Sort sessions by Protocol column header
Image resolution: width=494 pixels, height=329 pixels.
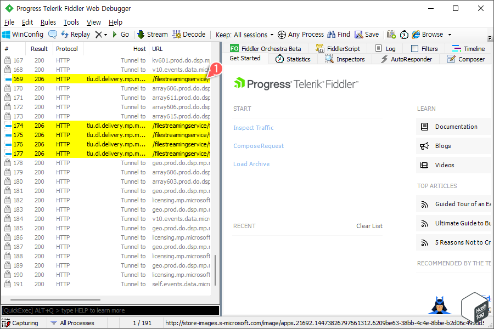pos(67,49)
